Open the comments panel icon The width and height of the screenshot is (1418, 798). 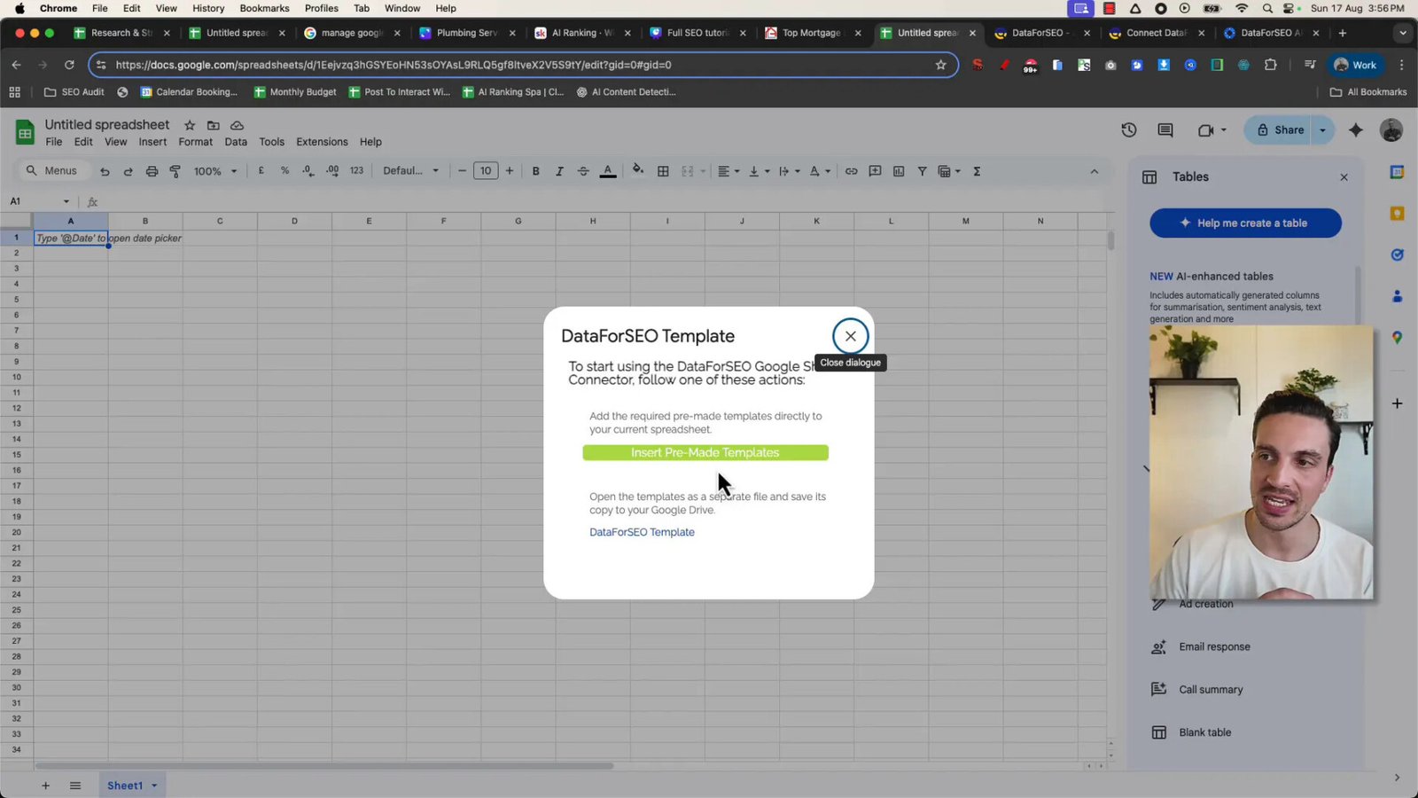click(x=1165, y=130)
